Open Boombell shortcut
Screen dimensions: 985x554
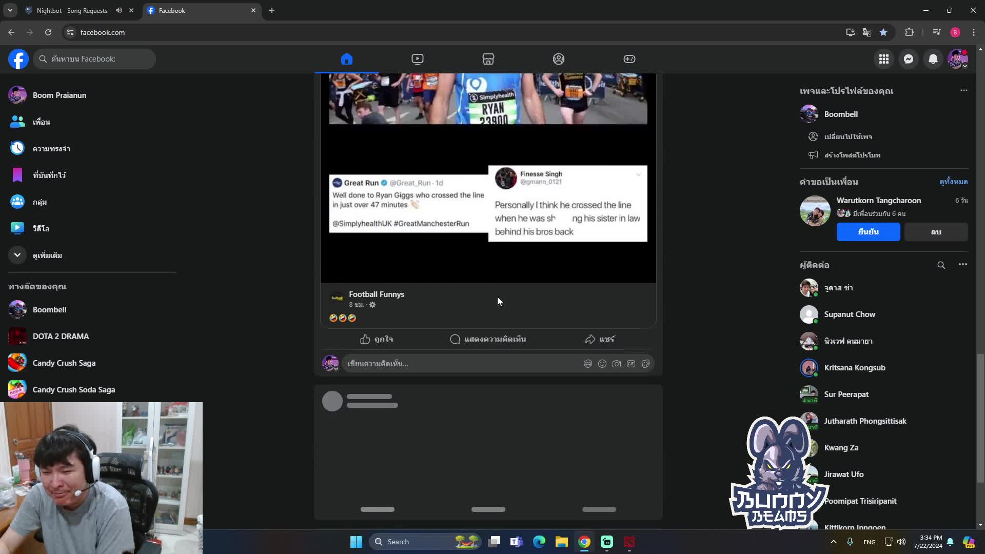pyautogui.click(x=92, y=310)
